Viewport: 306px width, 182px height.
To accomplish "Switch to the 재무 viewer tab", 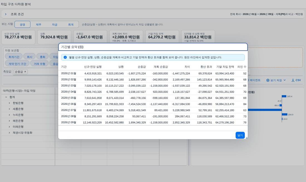I will tap(38, 25).
